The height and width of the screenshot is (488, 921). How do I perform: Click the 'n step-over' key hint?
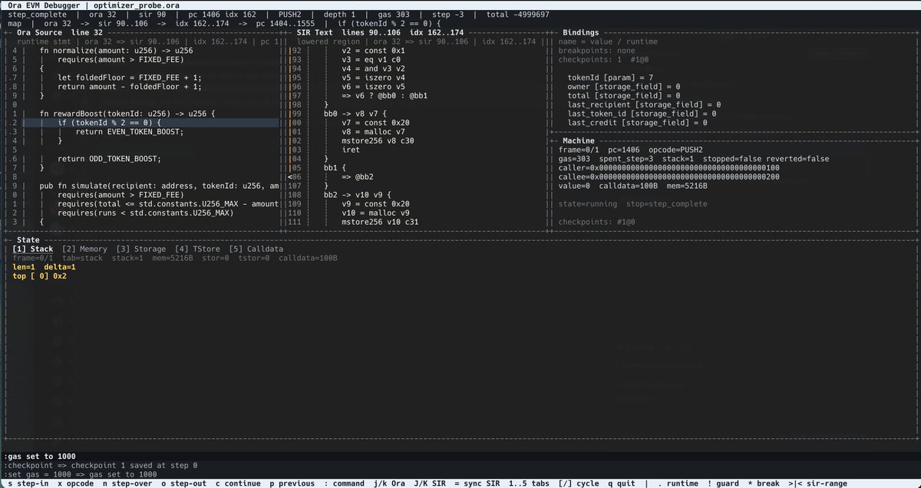pos(129,483)
